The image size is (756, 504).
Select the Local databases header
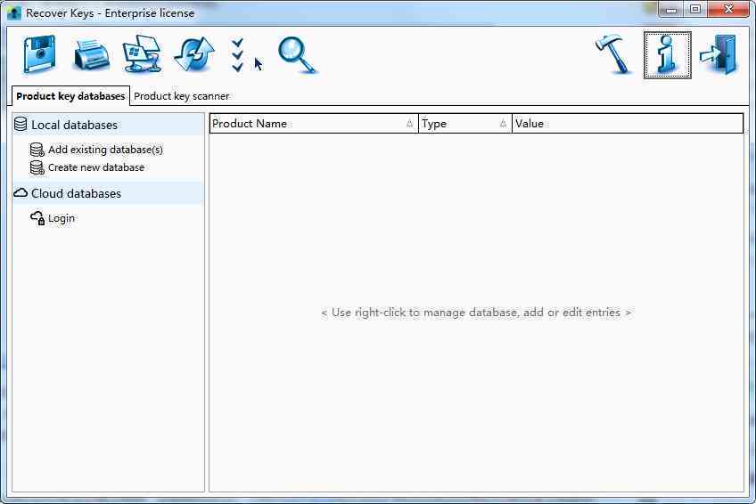pos(109,125)
